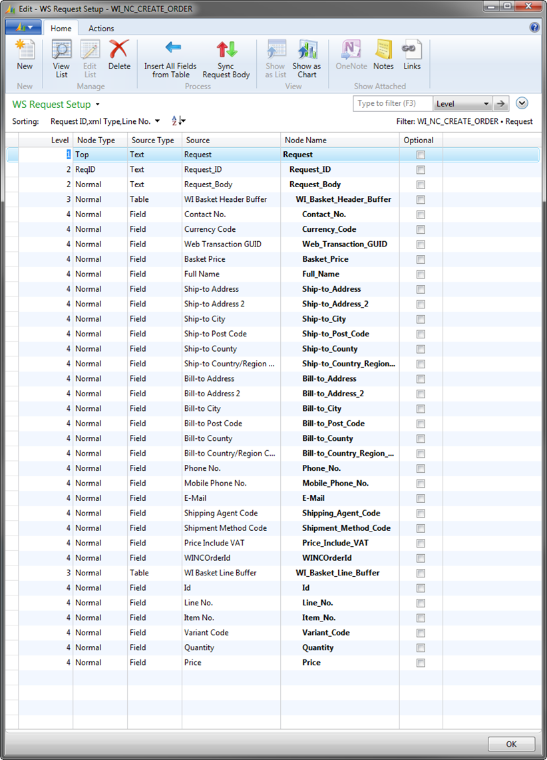Check Optional for Currency Code row
The width and height of the screenshot is (547, 760).
[421, 230]
